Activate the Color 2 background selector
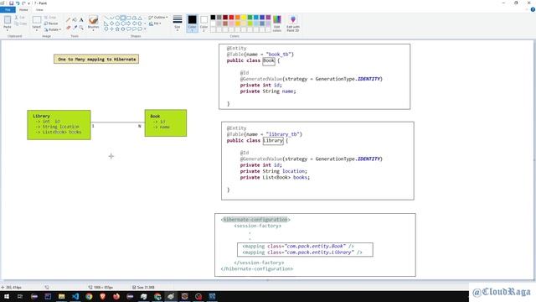 coord(204,23)
